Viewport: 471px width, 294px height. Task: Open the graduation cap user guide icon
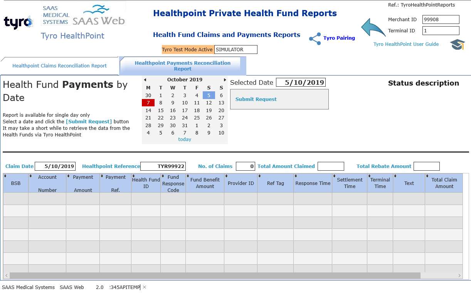coord(458,44)
